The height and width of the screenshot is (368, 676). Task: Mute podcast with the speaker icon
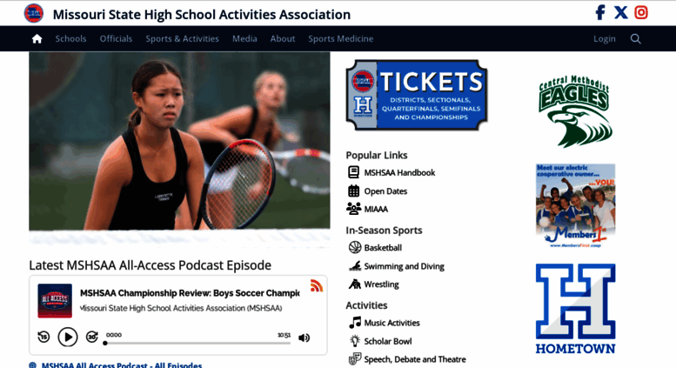tap(304, 338)
